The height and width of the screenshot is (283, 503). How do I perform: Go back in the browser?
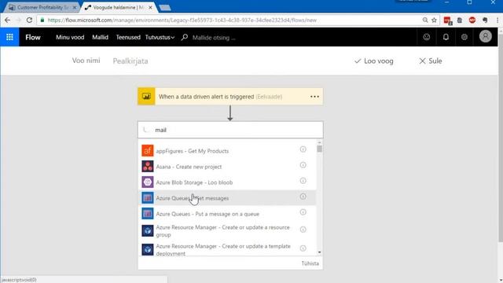coord(7,20)
